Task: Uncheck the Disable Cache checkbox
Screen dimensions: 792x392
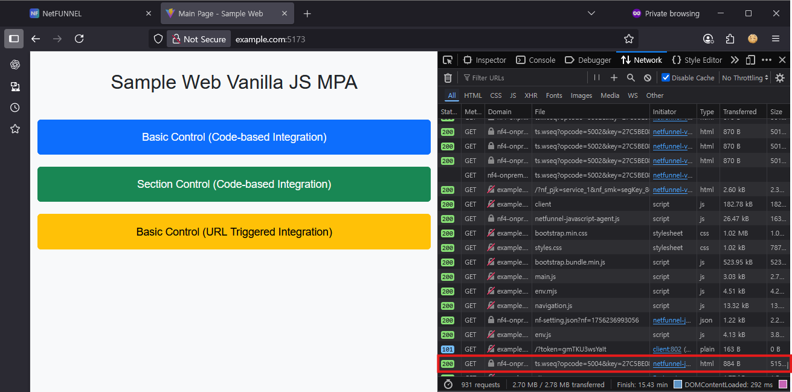Action: click(666, 78)
